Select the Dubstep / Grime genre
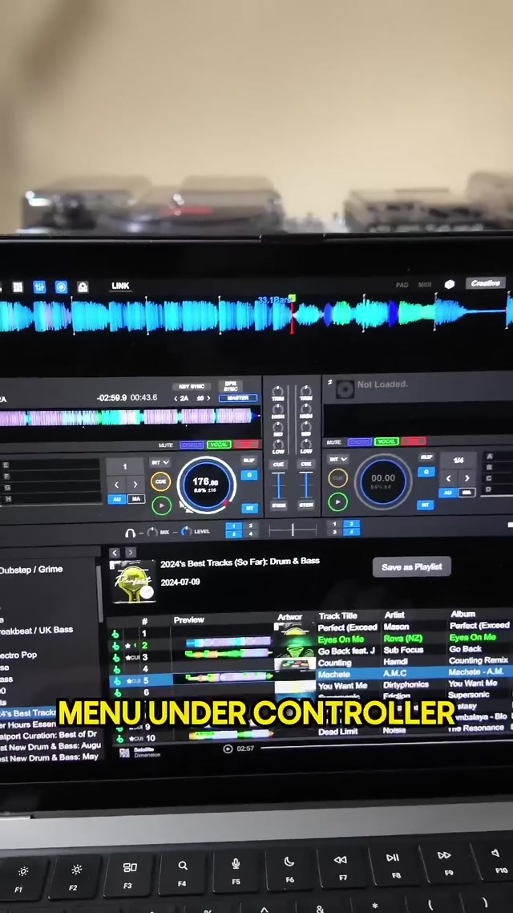The height and width of the screenshot is (913, 513). pos(32,570)
